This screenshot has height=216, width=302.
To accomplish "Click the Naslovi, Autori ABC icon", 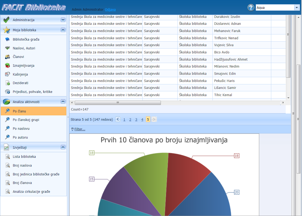I will [x=7, y=48].
